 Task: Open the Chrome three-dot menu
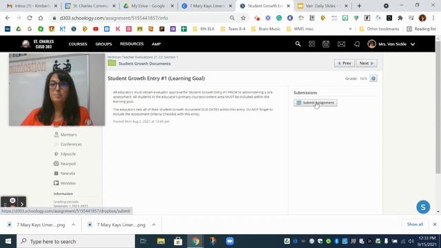click(x=433, y=18)
